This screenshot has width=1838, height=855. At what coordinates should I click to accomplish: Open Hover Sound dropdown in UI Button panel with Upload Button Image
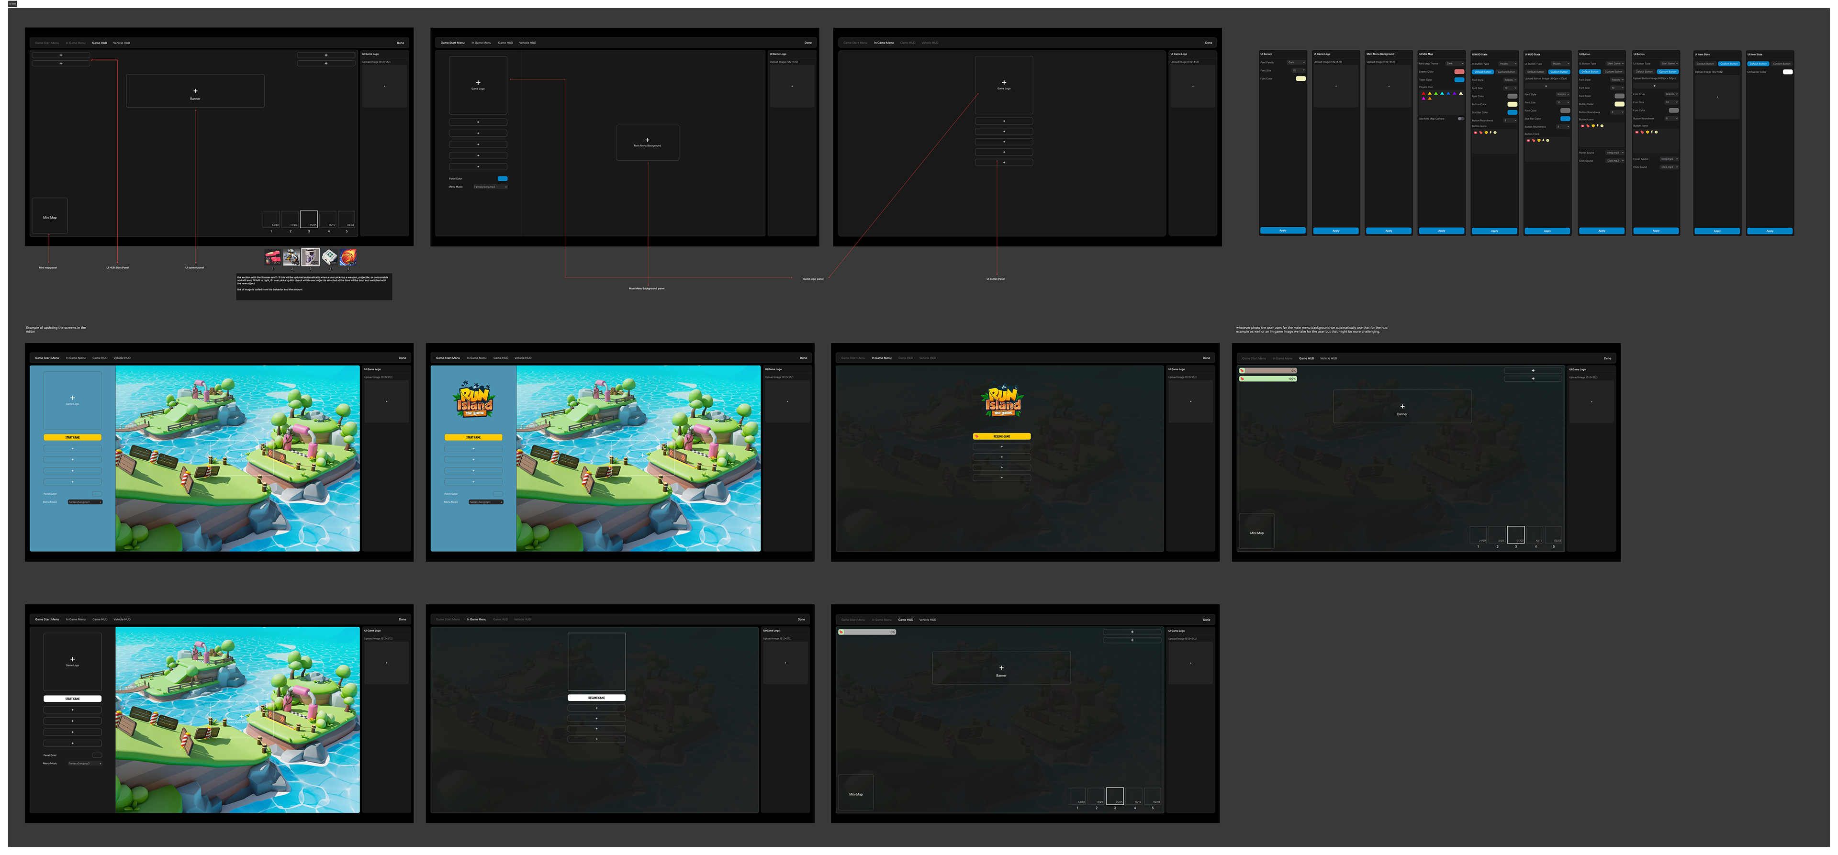point(1670,159)
